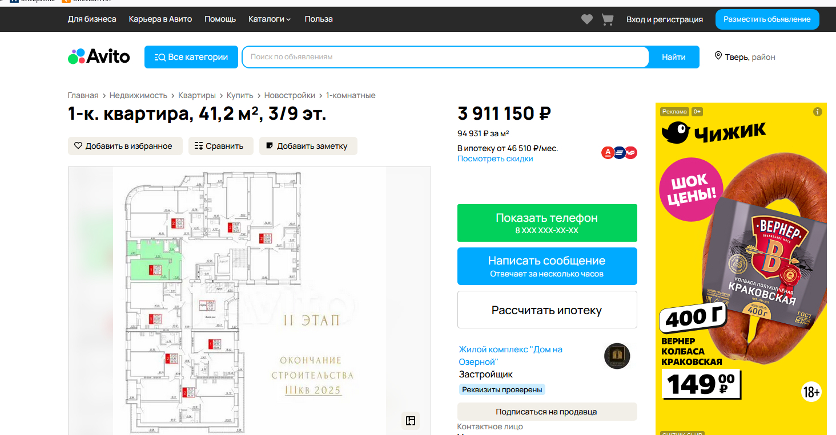This screenshot has height=435, width=836.
Task: Click the Avito logo
Action: pos(99,56)
